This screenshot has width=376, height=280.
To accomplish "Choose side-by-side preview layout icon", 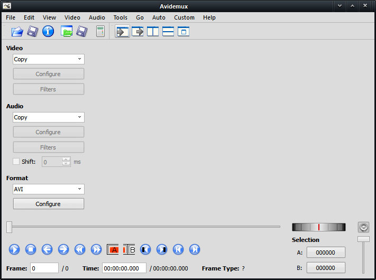I will (153, 31).
